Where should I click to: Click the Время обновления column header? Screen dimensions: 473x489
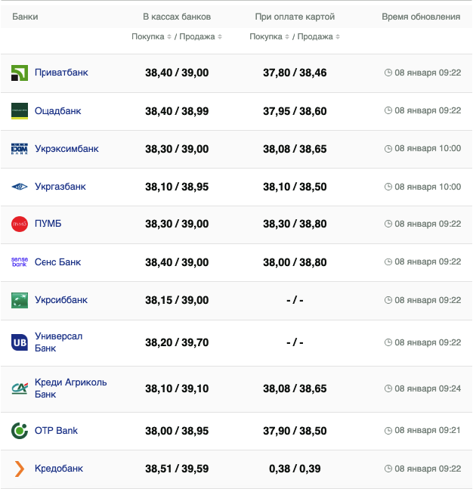420,17
